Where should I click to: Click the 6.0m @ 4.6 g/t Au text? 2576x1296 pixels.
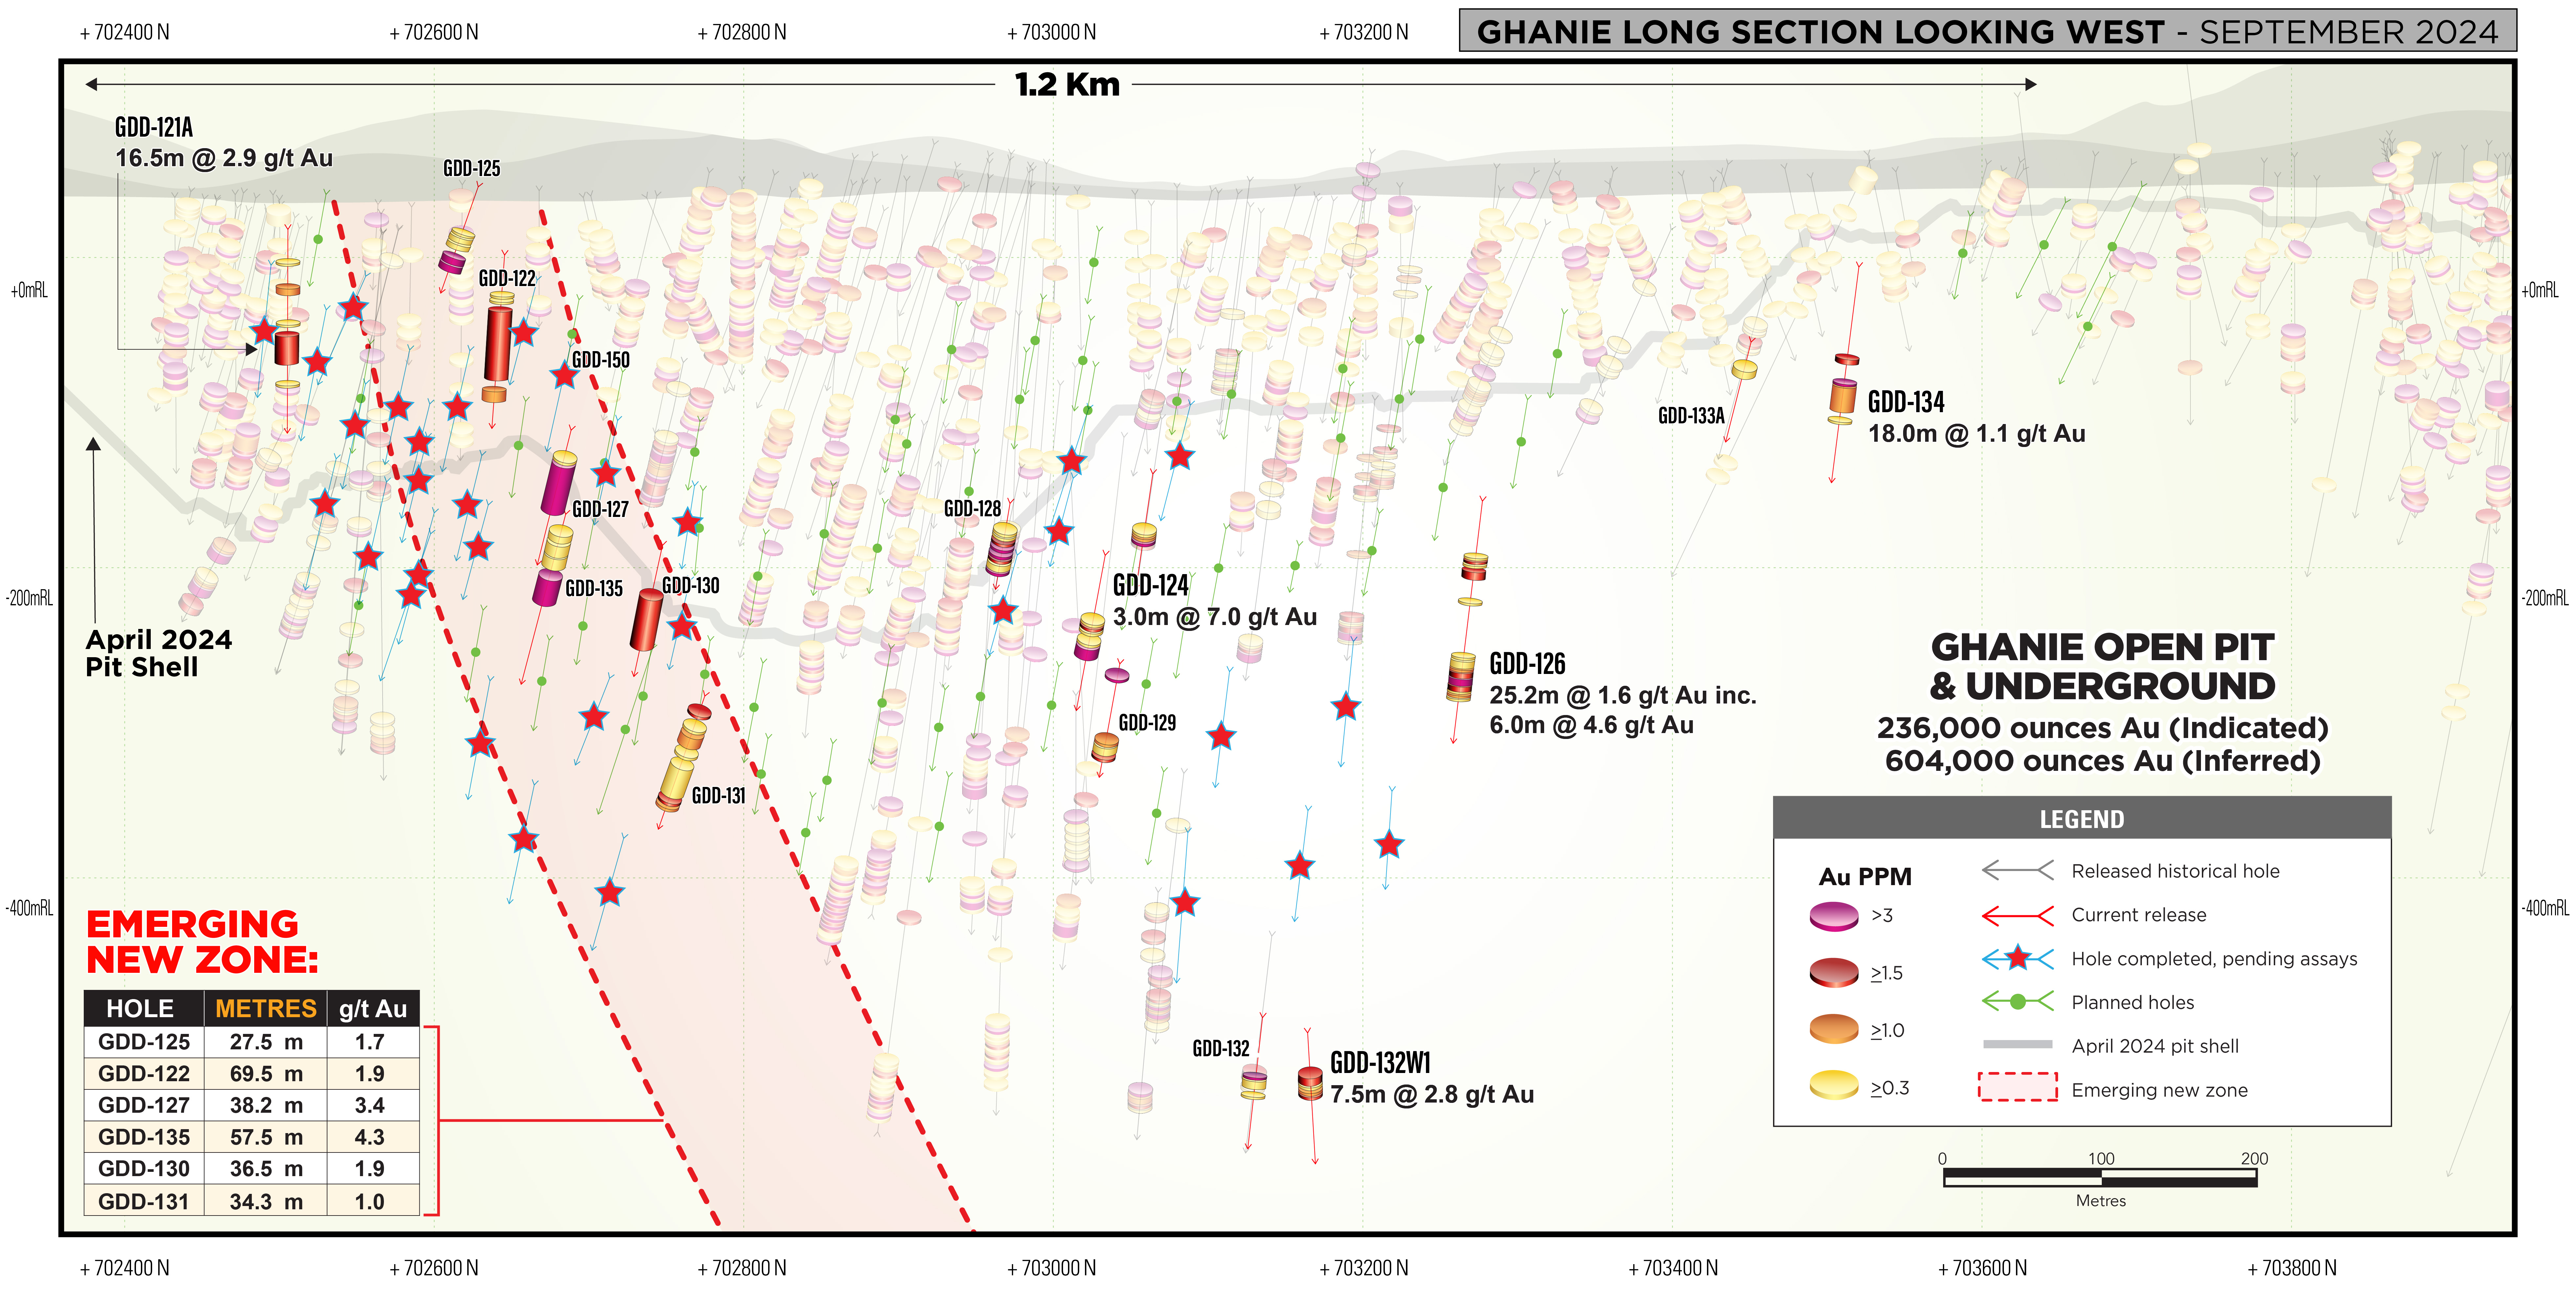point(1592,725)
